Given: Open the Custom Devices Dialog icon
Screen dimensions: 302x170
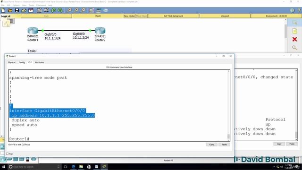Looking at the screenshot, I should [99, 10].
